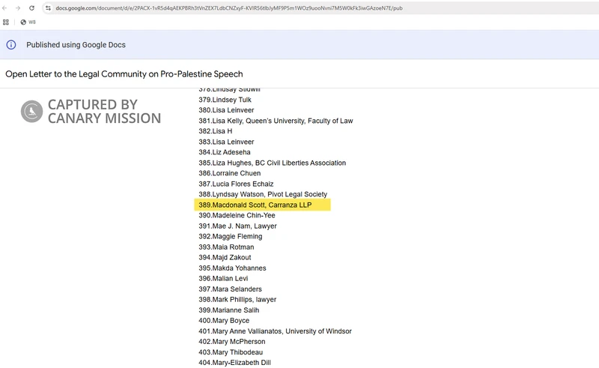Select entry 400 Mary Boyce
Image resolution: width=599 pixels, height=368 pixels.
(x=224, y=321)
